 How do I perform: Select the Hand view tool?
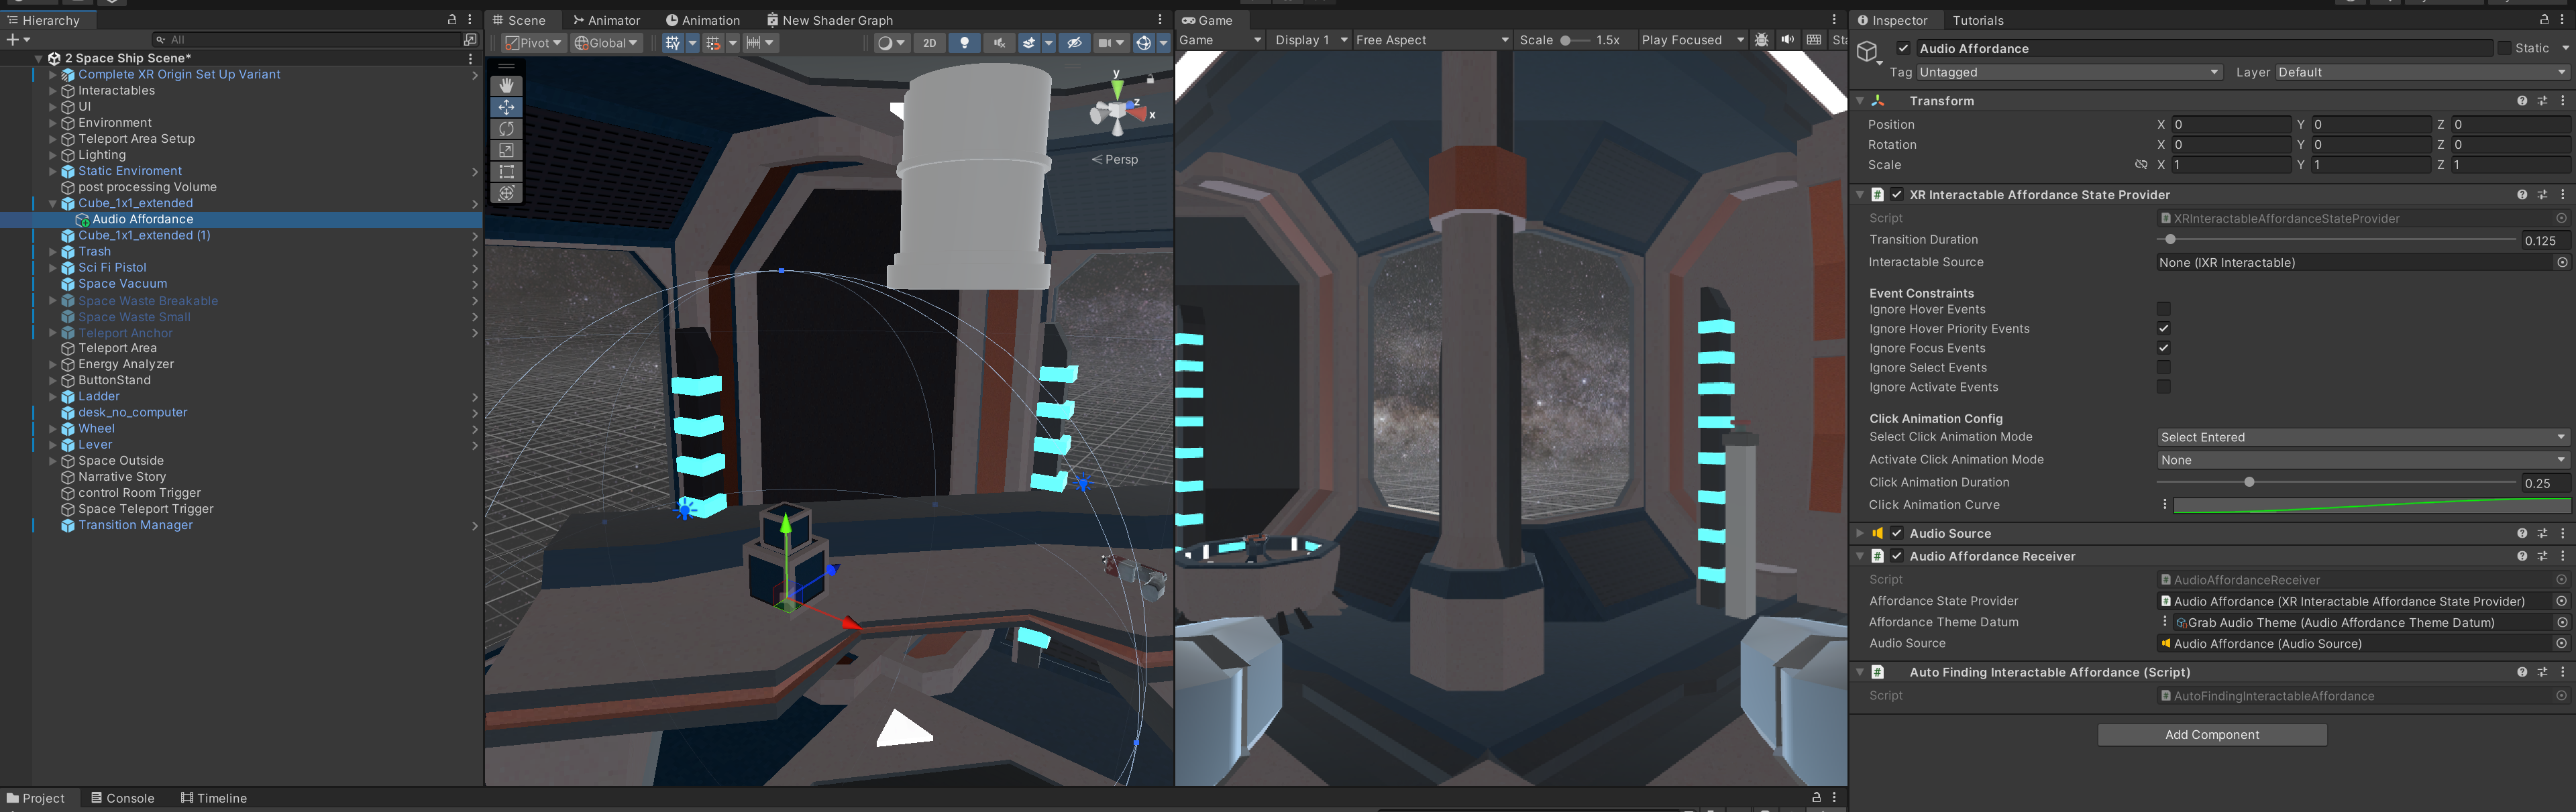[x=506, y=86]
